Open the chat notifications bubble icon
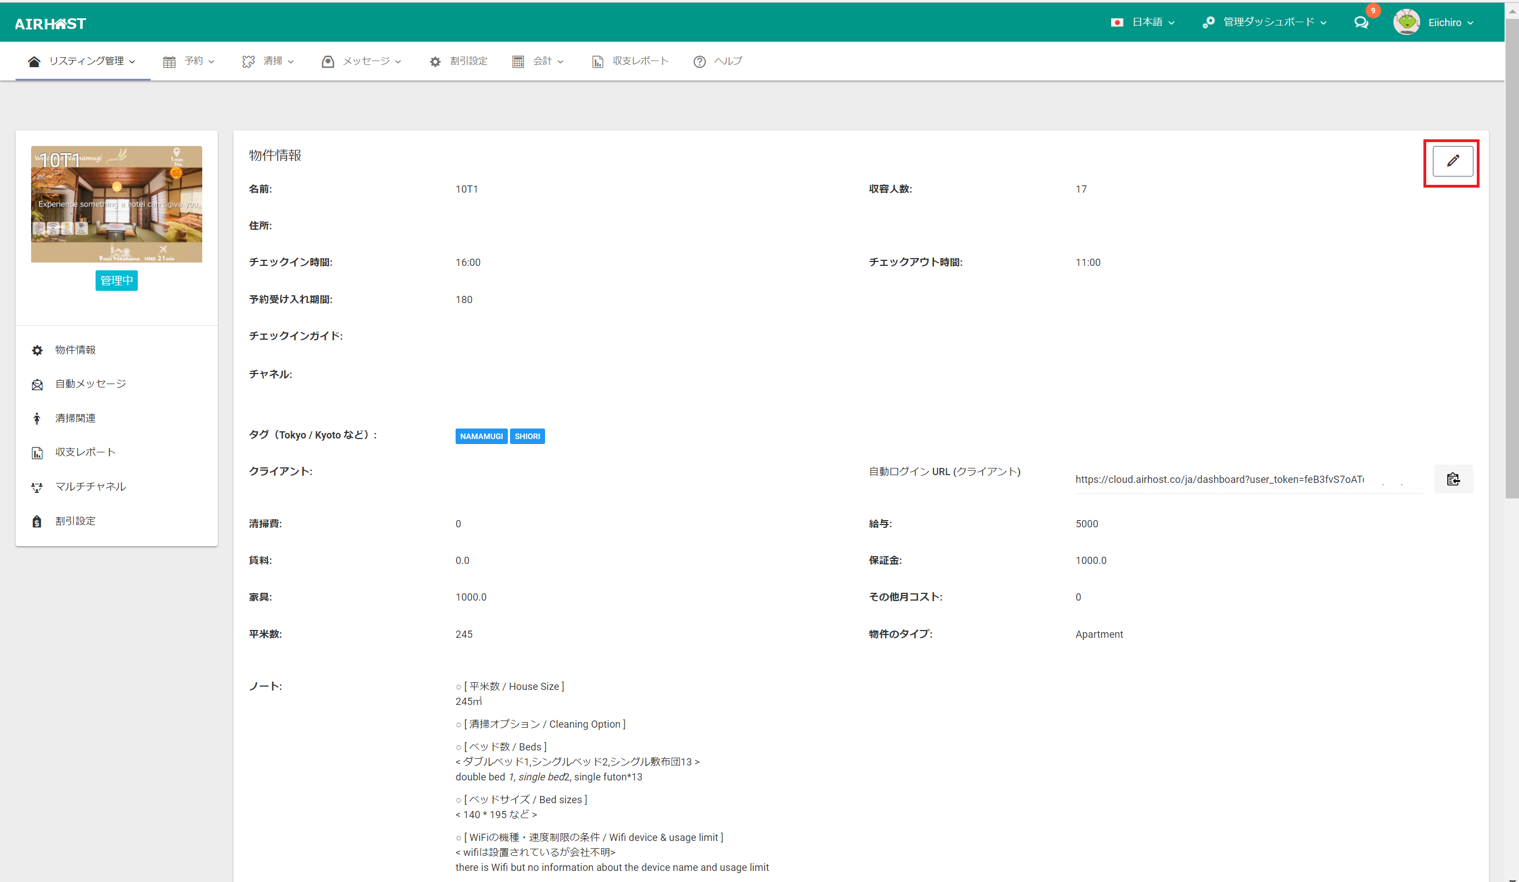Image resolution: width=1519 pixels, height=882 pixels. [1361, 23]
